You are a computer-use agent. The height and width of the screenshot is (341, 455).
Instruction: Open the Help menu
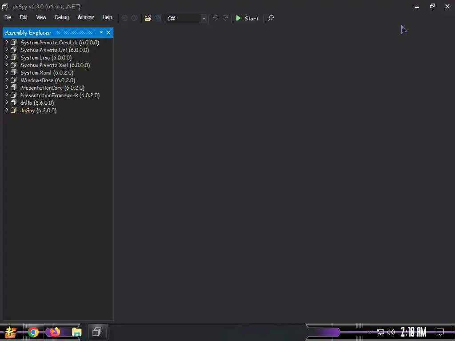(107, 17)
